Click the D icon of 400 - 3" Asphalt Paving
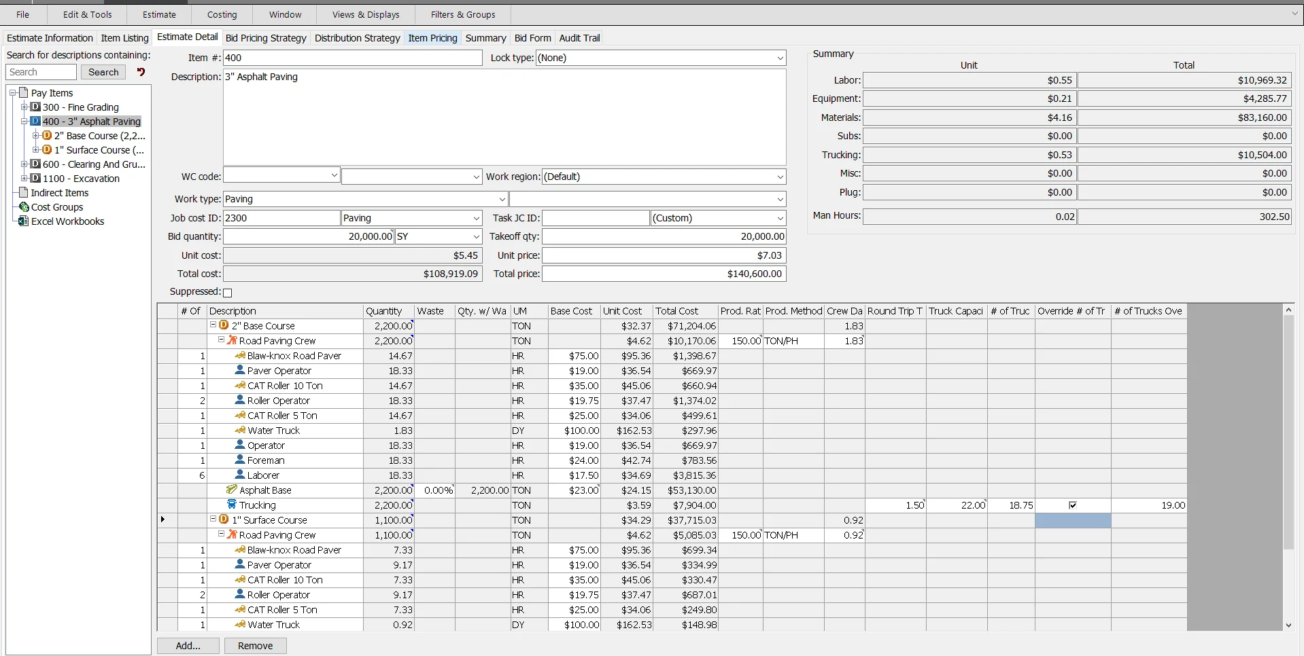The image size is (1304, 656). click(35, 121)
